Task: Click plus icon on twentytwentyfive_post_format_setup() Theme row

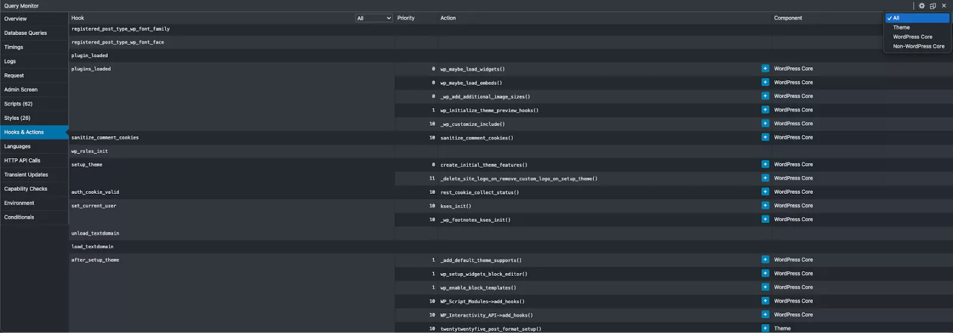Action: click(x=765, y=328)
